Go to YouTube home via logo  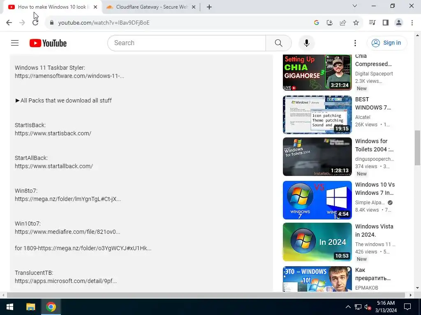[x=48, y=43]
